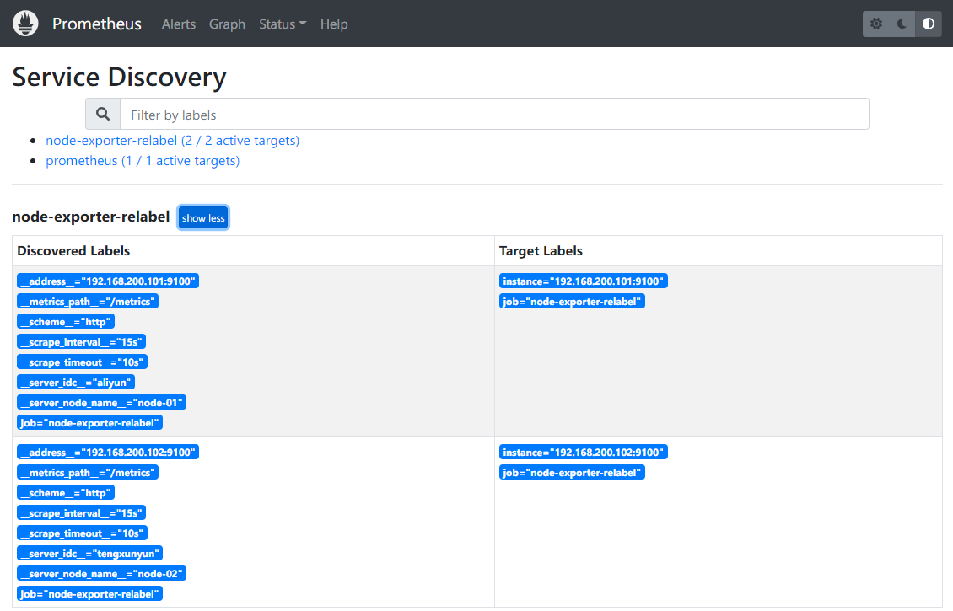Jump to node-exporter-relabel targets link

[x=173, y=140]
